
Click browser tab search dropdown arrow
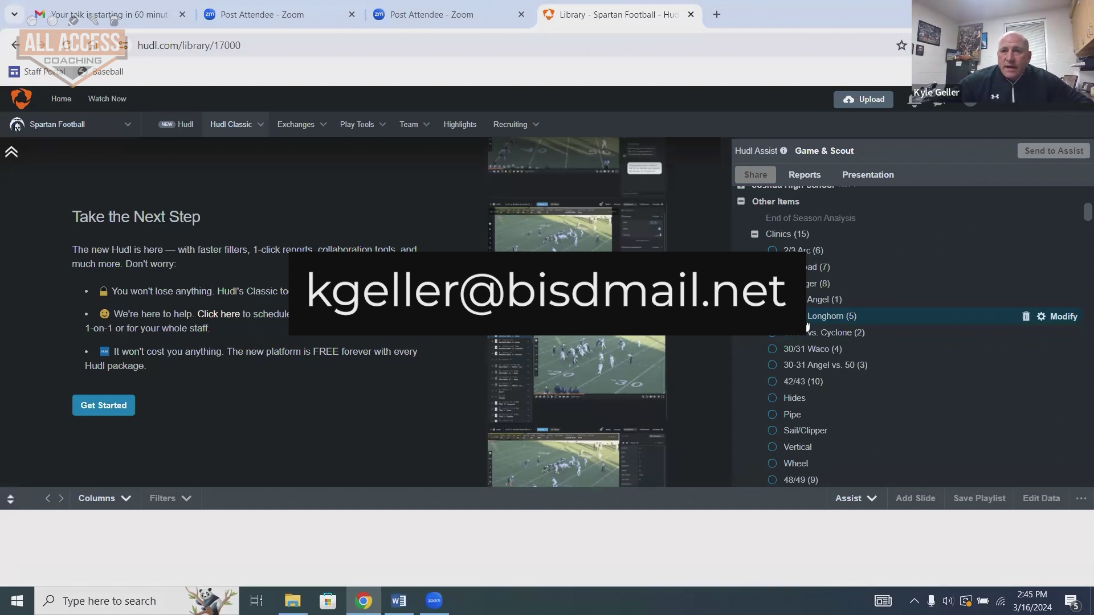point(14,14)
